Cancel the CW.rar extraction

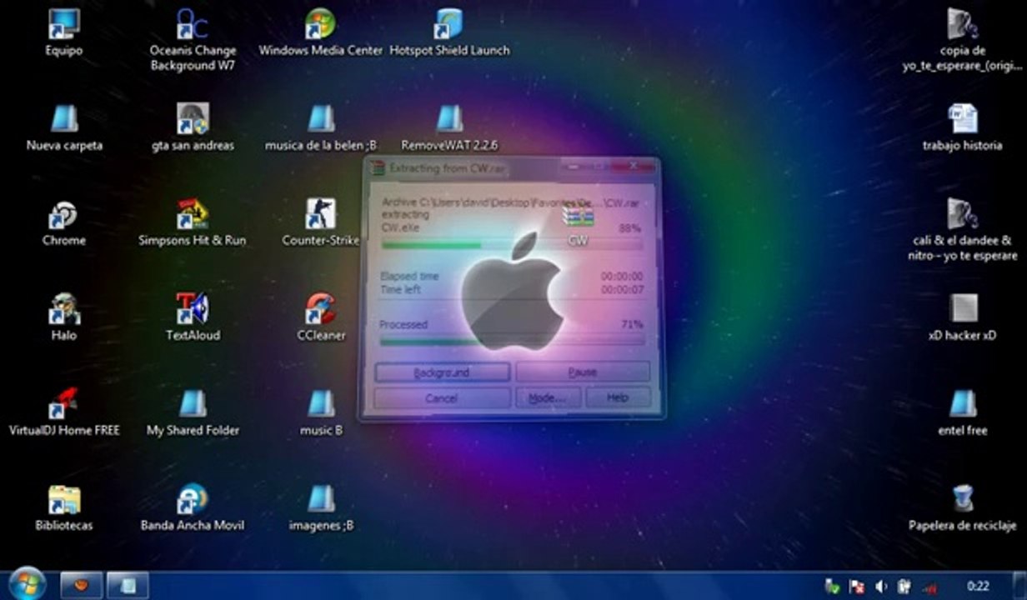[442, 397]
